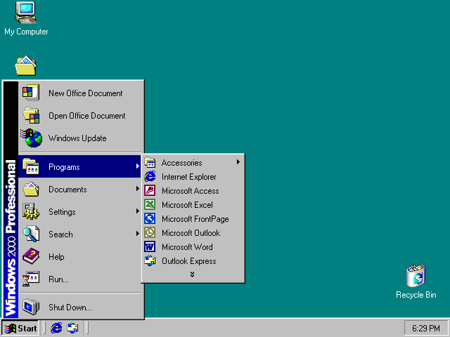450x337 pixels.
Task: Click the Documents text label
Action: pyautogui.click(x=67, y=190)
